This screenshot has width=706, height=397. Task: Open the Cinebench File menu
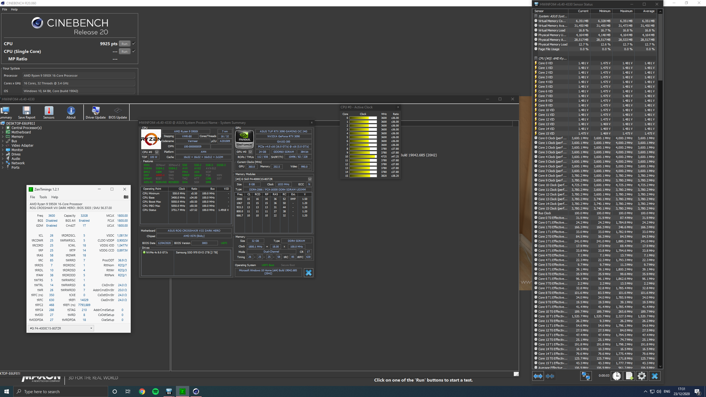(x=5, y=9)
